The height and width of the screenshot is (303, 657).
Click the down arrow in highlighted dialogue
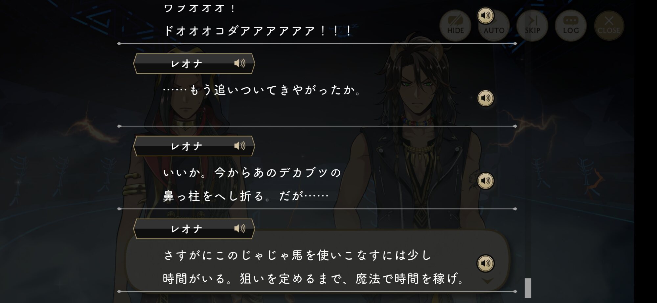pyautogui.click(x=487, y=281)
